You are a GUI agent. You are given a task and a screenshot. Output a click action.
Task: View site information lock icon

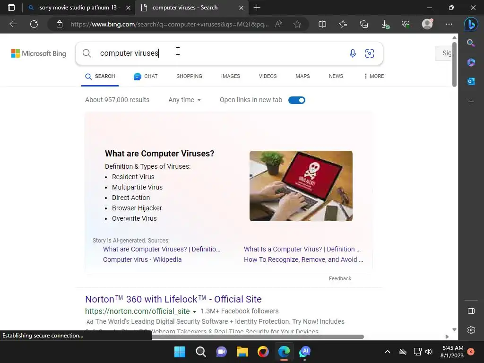click(x=60, y=24)
